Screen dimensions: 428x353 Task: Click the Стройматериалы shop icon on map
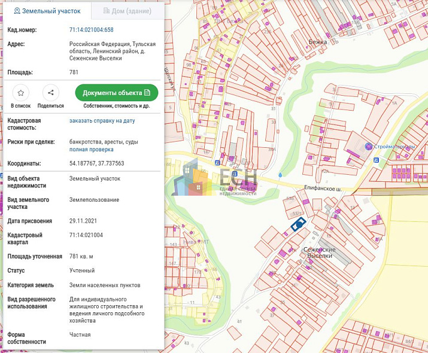click(369, 147)
